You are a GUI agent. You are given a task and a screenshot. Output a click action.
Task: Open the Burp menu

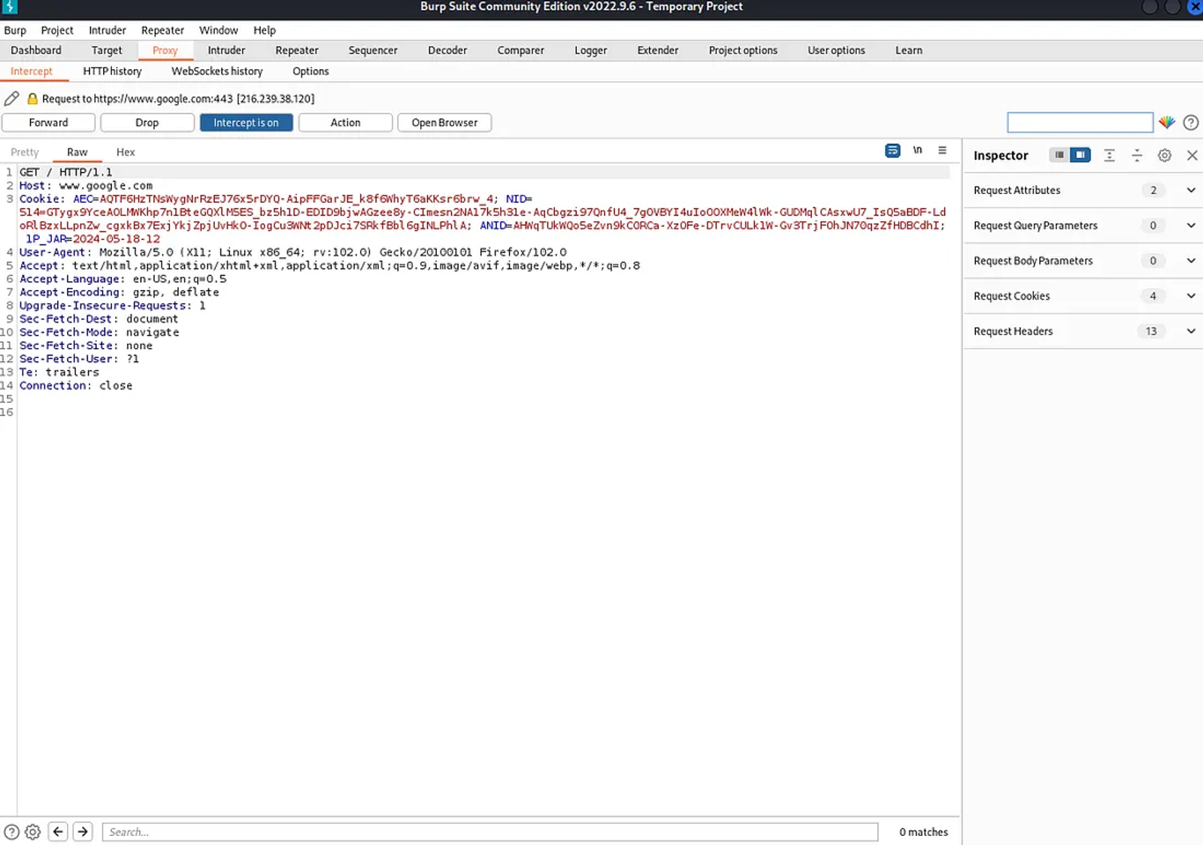click(x=15, y=30)
